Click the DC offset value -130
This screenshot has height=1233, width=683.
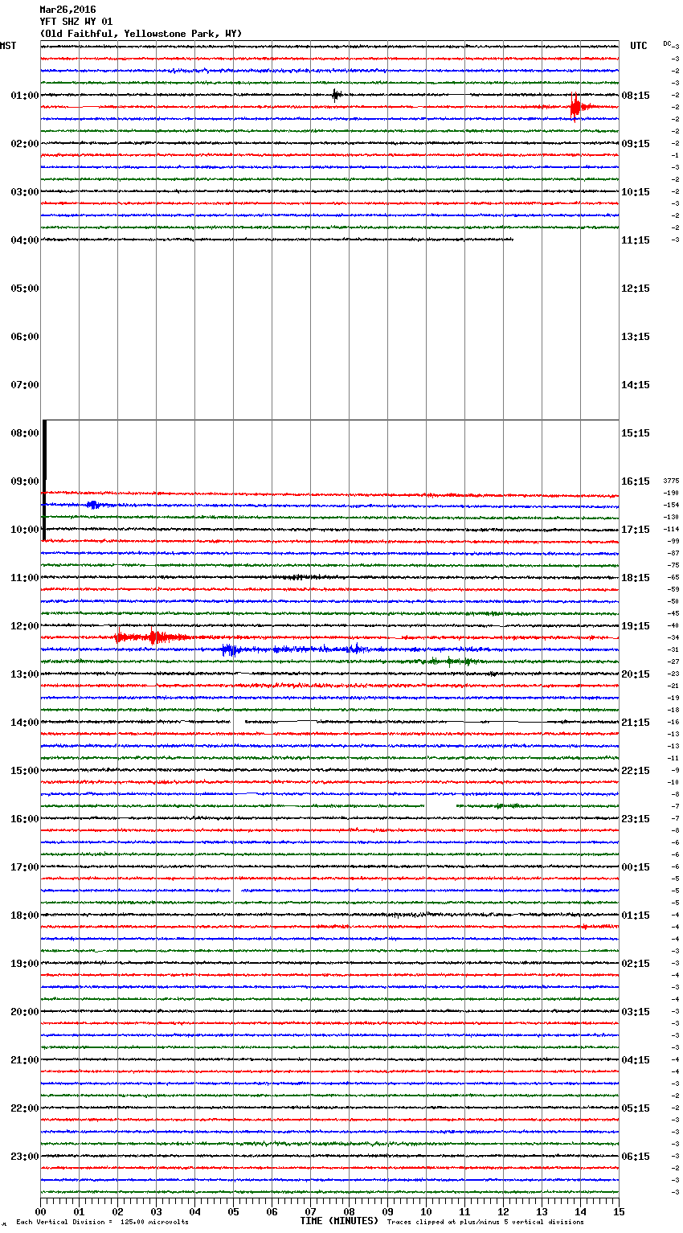coord(671,517)
